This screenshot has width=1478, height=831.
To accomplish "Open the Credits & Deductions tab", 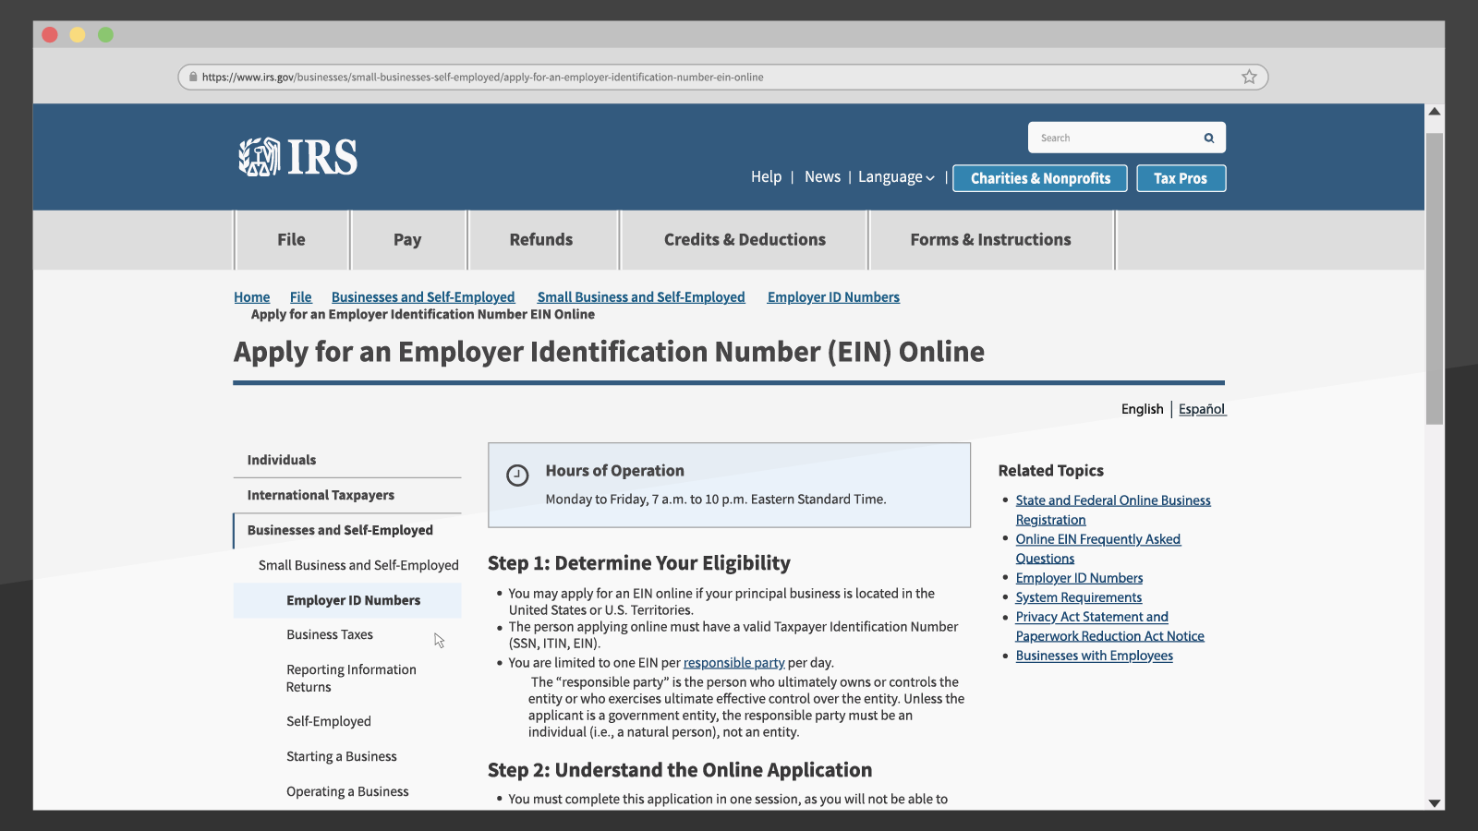I will click(x=745, y=240).
